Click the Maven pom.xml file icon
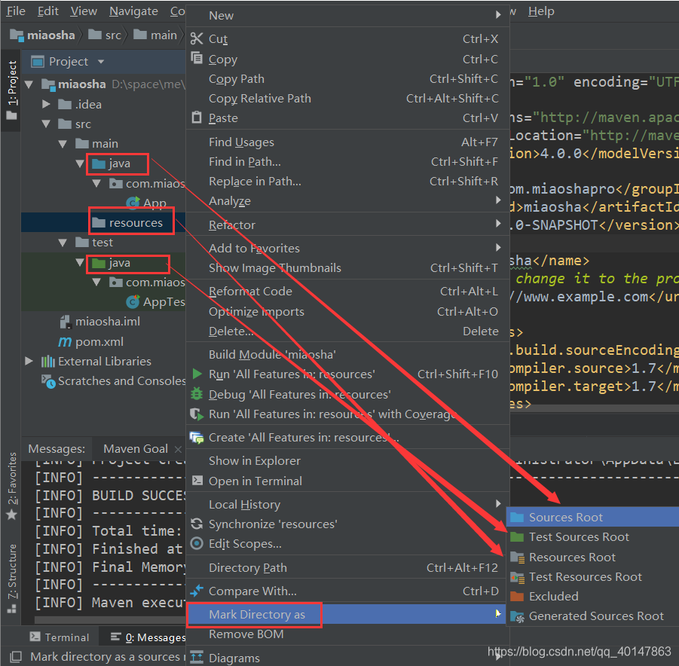The image size is (679, 666). click(x=65, y=341)
